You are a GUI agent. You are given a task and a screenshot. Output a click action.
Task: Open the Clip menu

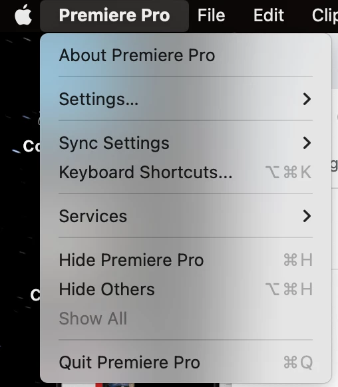(325, 15)
